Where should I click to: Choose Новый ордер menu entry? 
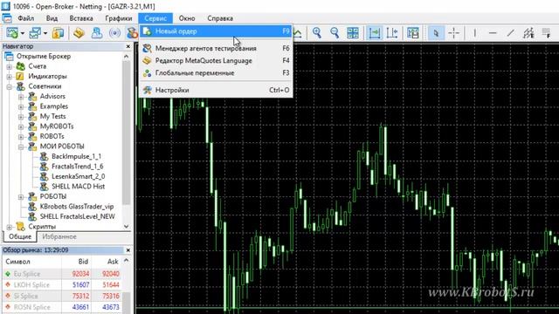click(x=216, y=31)
